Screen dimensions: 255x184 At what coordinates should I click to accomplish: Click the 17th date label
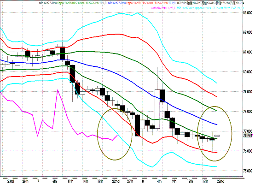pyautogui.click(x=205, y=181)
